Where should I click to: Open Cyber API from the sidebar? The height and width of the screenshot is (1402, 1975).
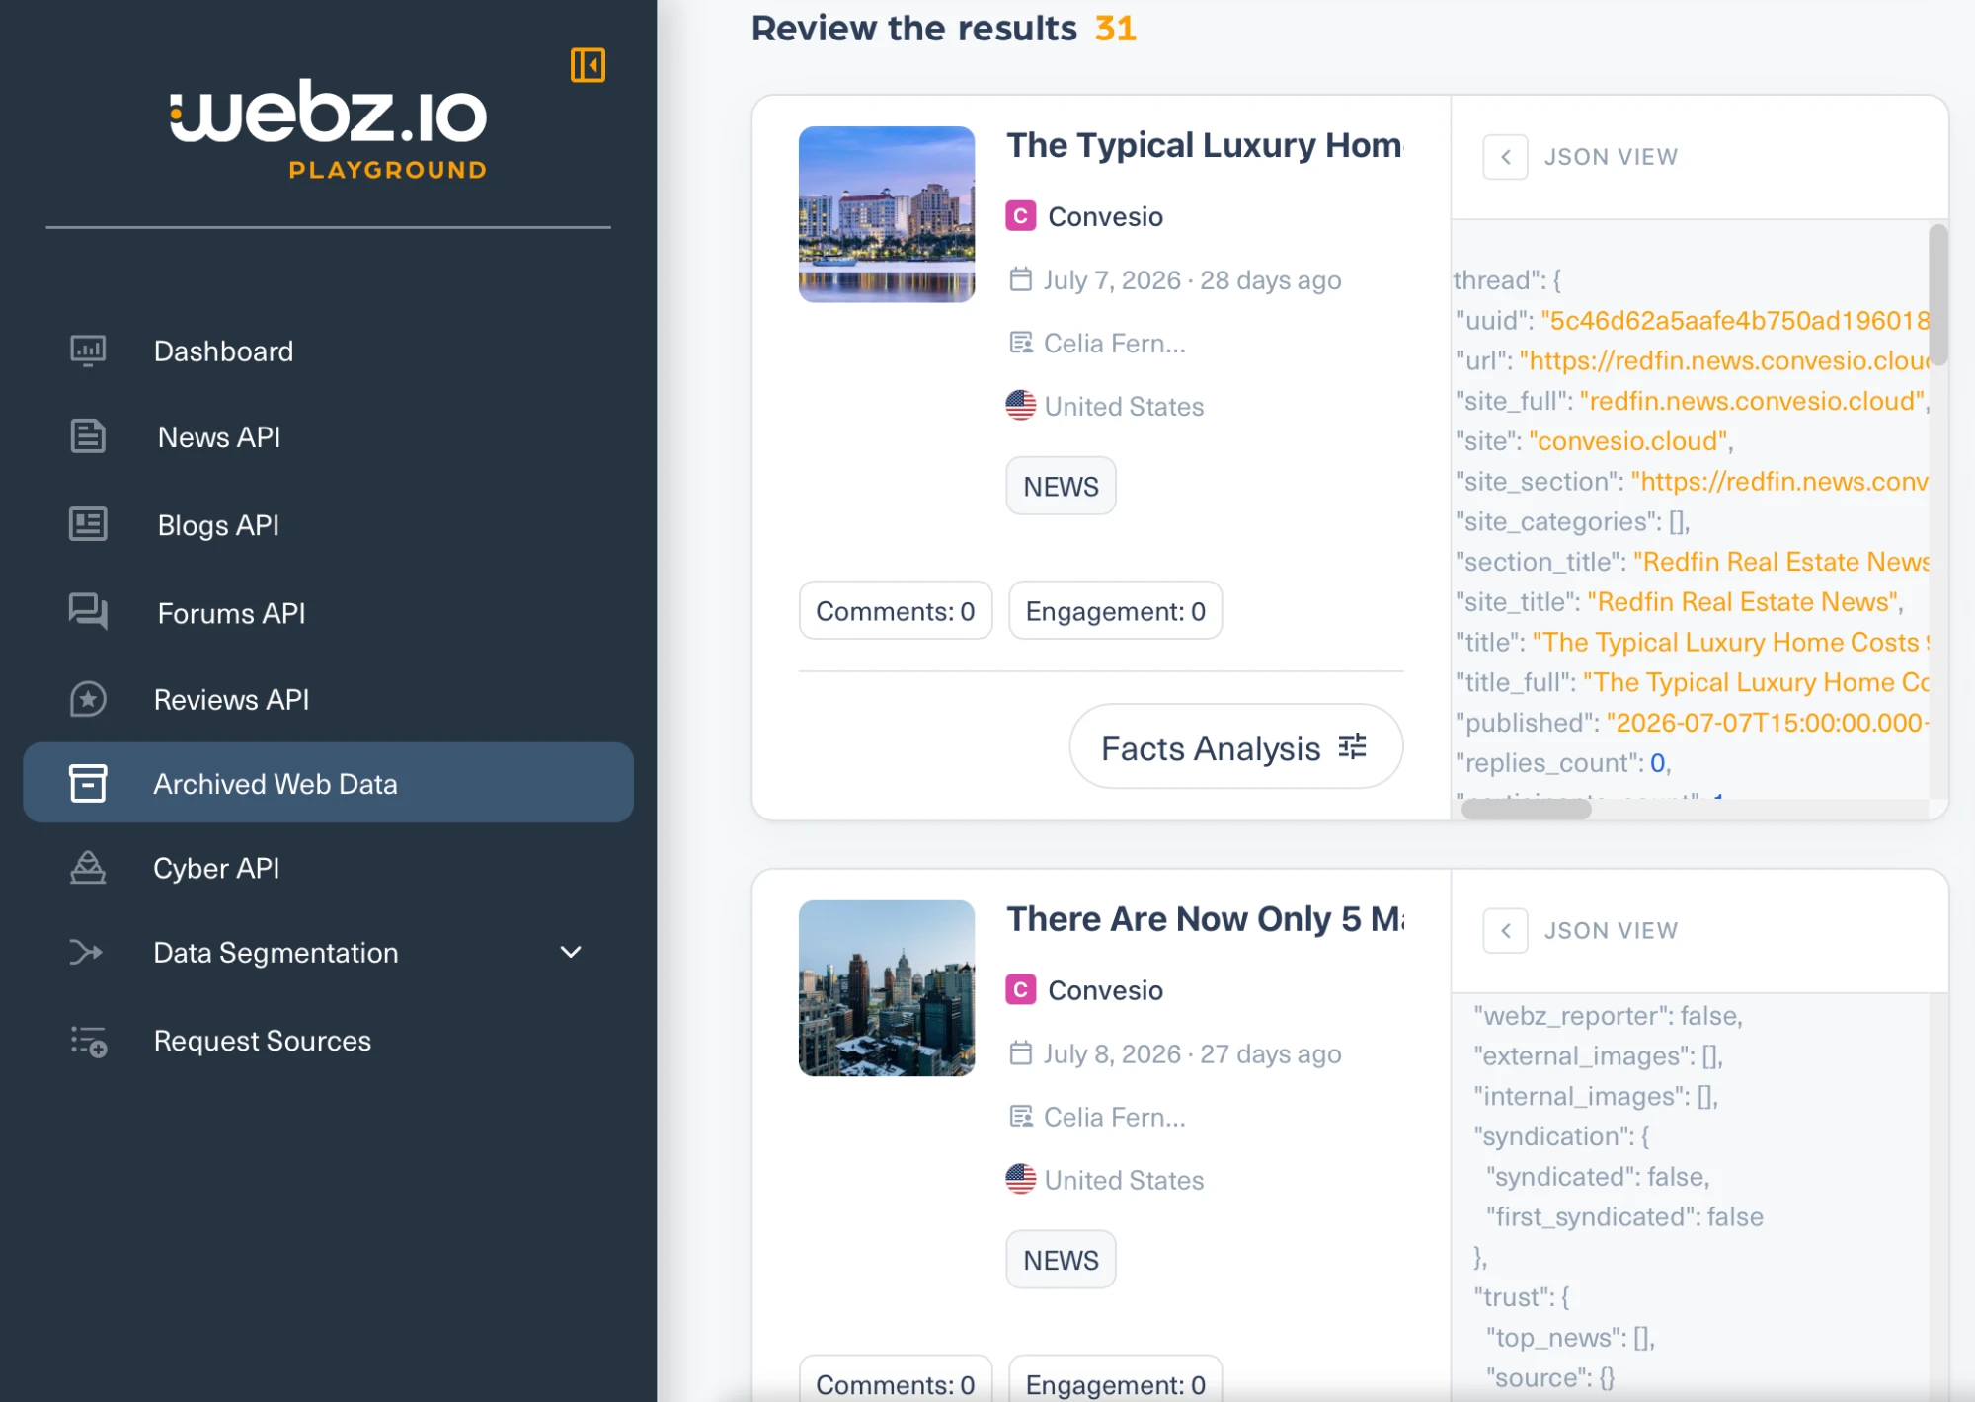pyautogui.click(x=216, y=868)
